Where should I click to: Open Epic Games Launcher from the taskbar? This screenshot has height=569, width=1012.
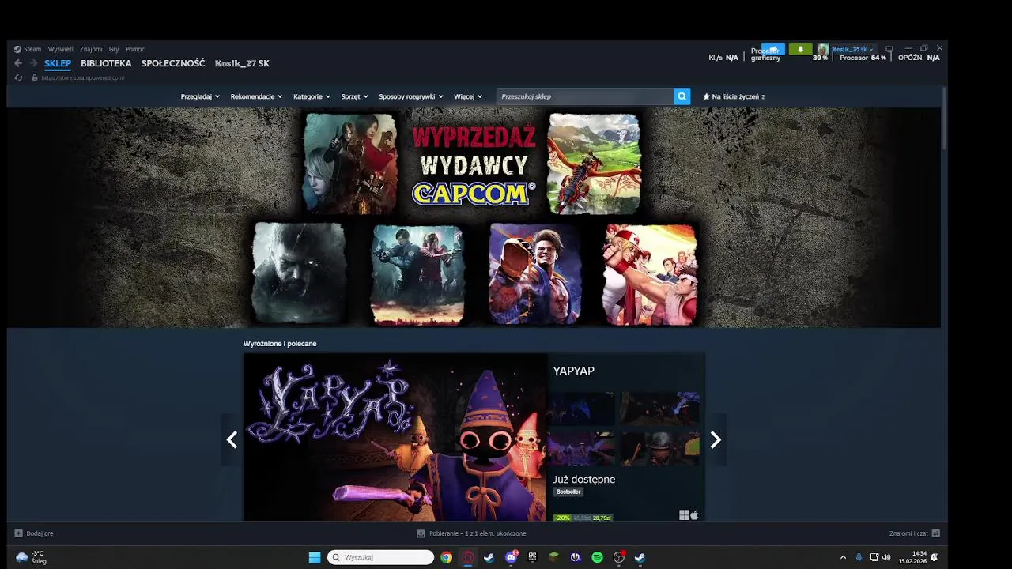pyautogui.click(x=532, y=557)
